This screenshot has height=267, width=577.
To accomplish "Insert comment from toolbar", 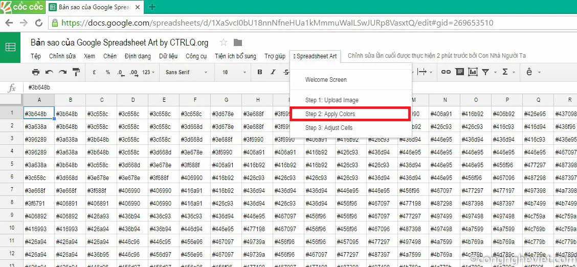I will tap(460, 72).
